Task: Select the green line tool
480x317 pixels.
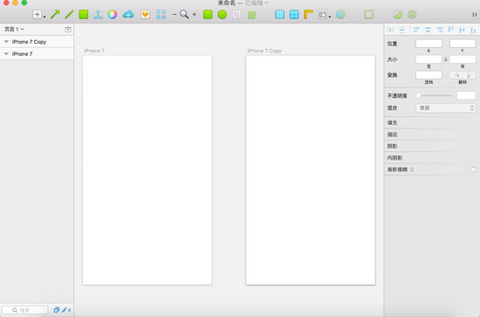Action: [x=69, y=14]
